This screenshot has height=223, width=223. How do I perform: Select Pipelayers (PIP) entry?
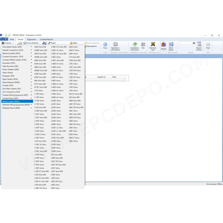coord(17,76)
